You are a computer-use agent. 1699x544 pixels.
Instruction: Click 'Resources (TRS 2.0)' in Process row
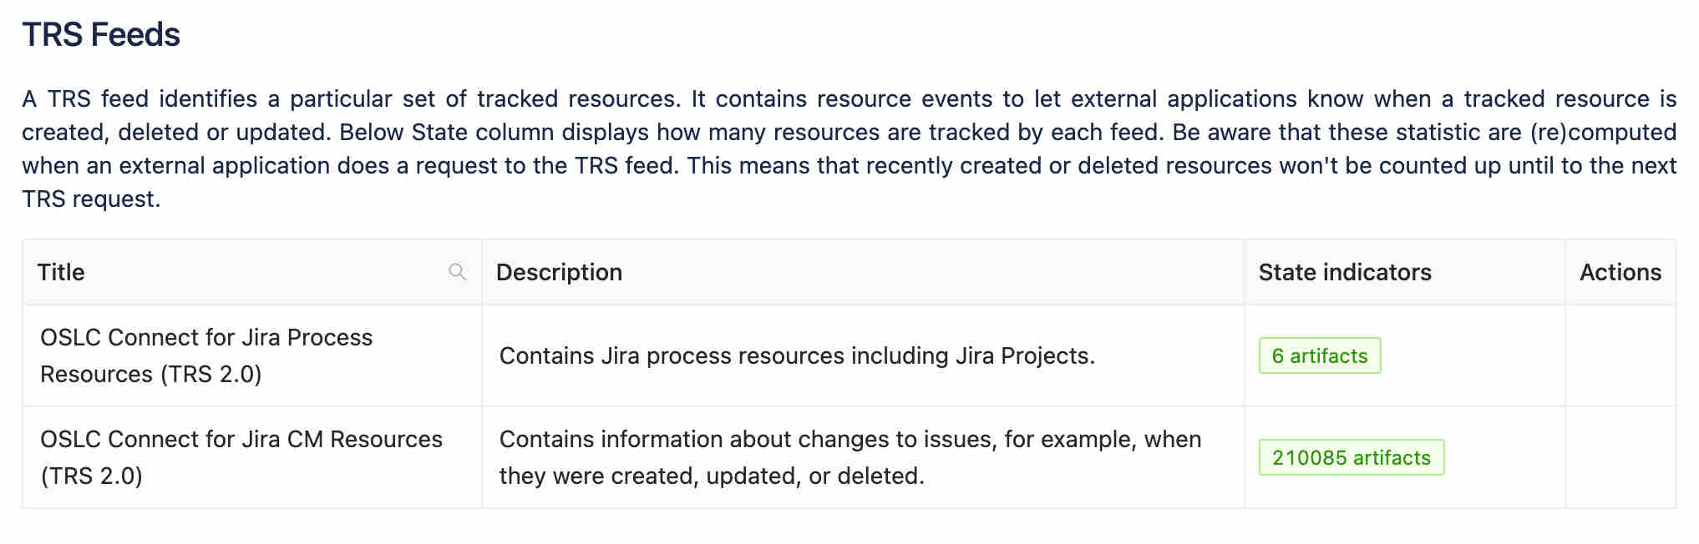[x=150, y=374]
